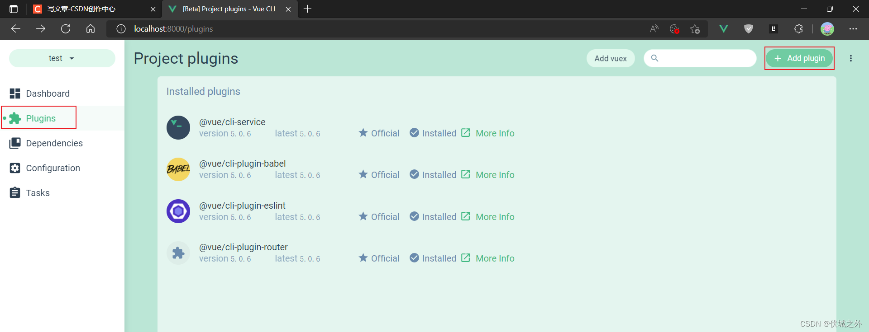Click the Add plugin button

tap(799, 58)
